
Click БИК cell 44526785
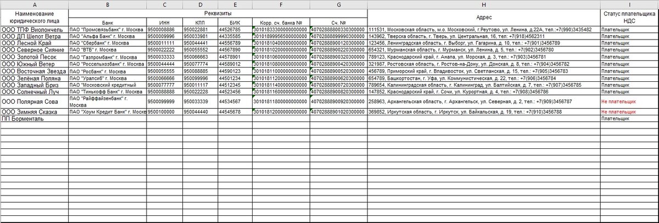point(234,29)
